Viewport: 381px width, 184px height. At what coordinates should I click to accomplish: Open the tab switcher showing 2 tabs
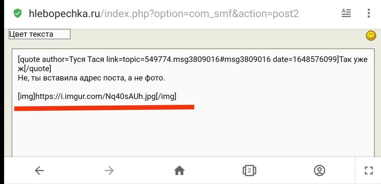[x=249, y=170]
